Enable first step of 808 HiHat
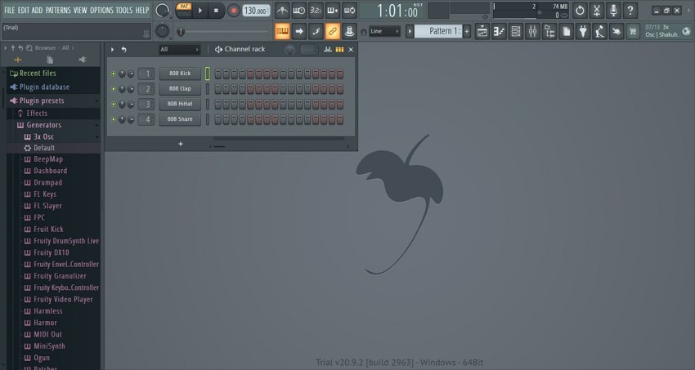 pyautogui.click(x=218, y=105)
